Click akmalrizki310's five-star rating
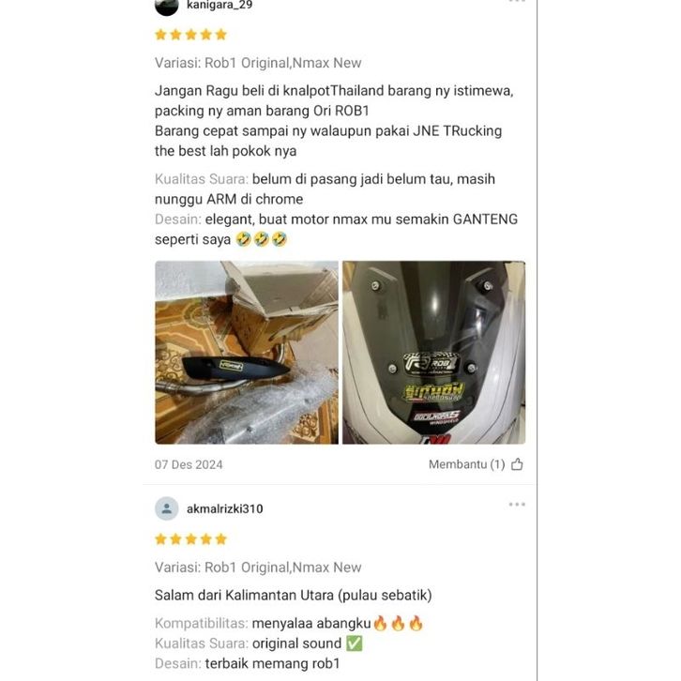This screenshot has width=681, height=681. pyautogui.click(x=190, y=539)
